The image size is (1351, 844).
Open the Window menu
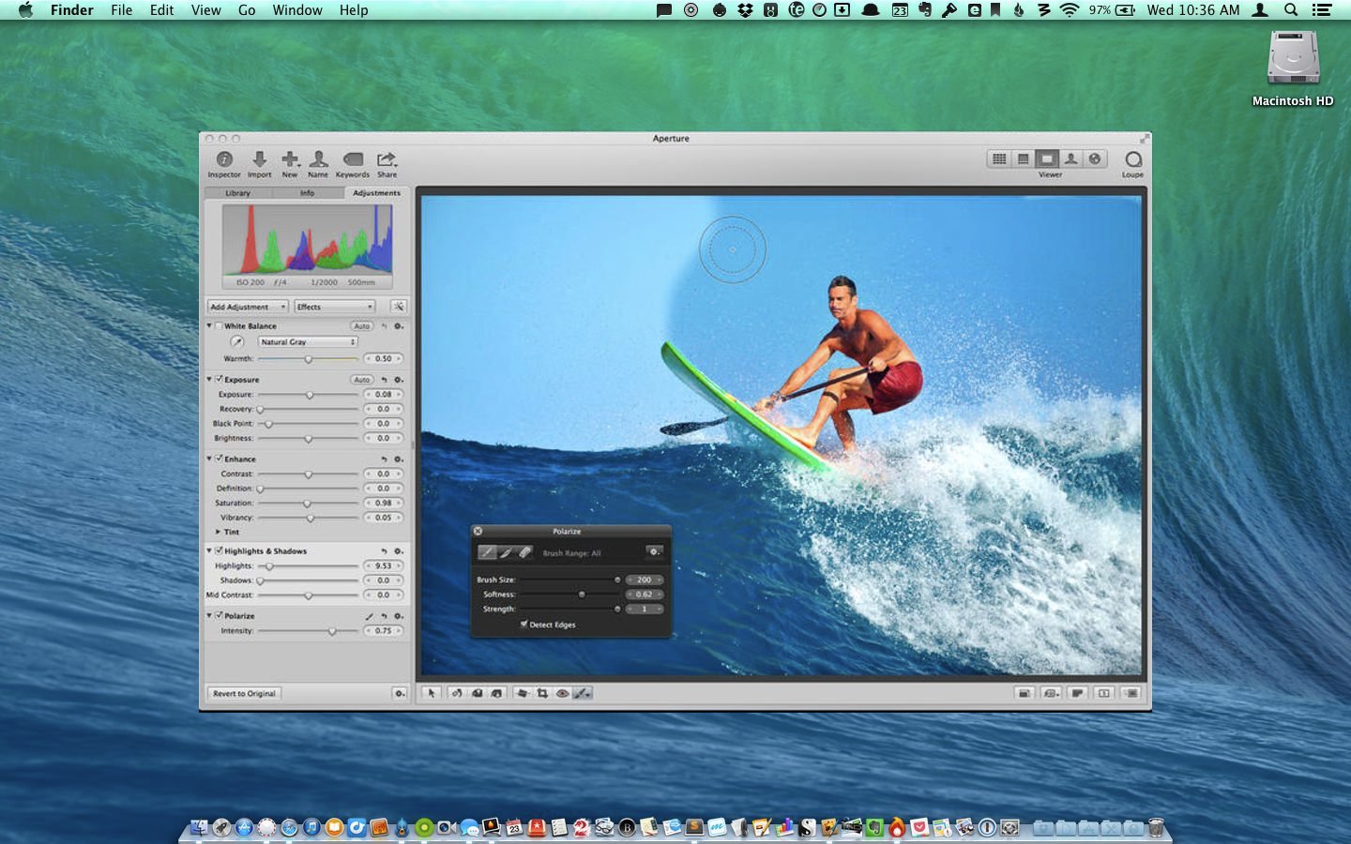tap(297, 10)
